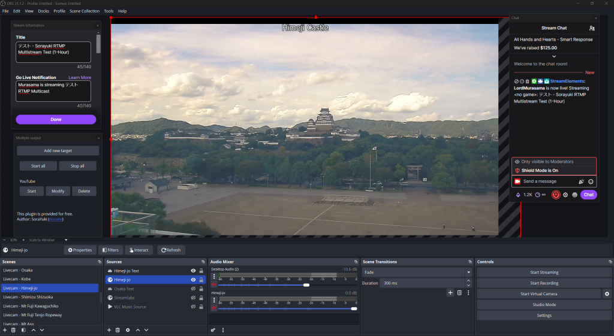Open the Docks menu
This screenshot has height=336, width=614.
[44, 11]
